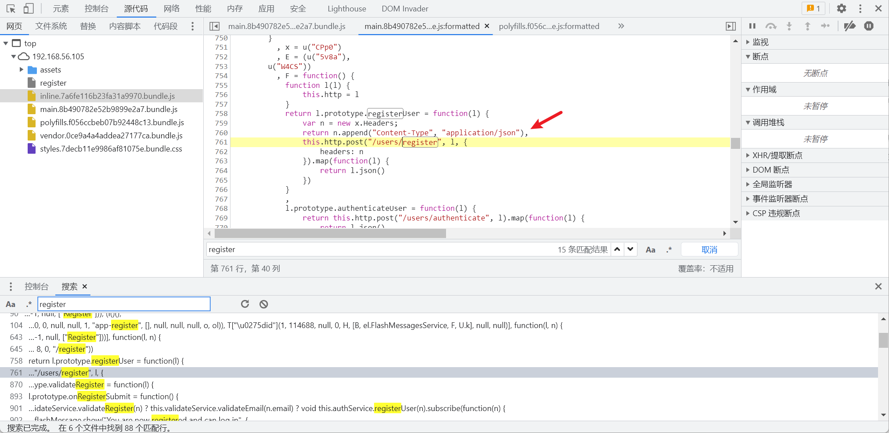Screen dimensions: 889x433
Task: Select search result line 893 onRegisterSubmit
Action: click(x=439, y=397)
